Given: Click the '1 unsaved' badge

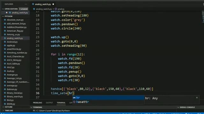Looking at the screenshot, I should tap(23, 9).
